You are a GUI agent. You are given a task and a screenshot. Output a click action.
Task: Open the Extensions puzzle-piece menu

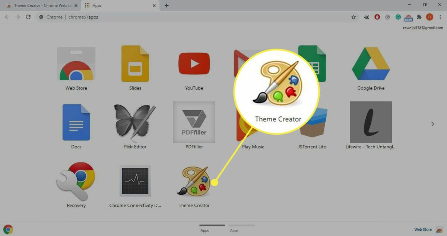419,17
